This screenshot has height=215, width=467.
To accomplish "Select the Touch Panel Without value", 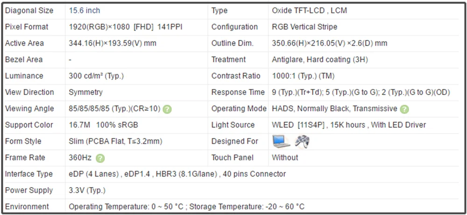I will [x=285, y=158].
